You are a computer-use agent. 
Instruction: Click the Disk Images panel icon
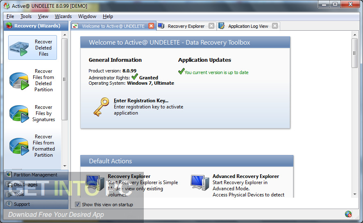pos(9,185)
